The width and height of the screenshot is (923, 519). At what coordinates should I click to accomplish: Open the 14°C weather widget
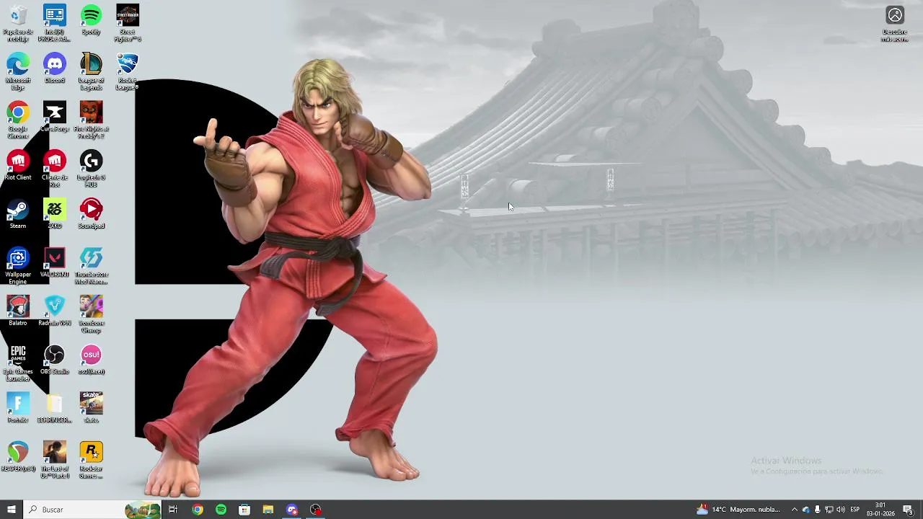pos(738,510)
